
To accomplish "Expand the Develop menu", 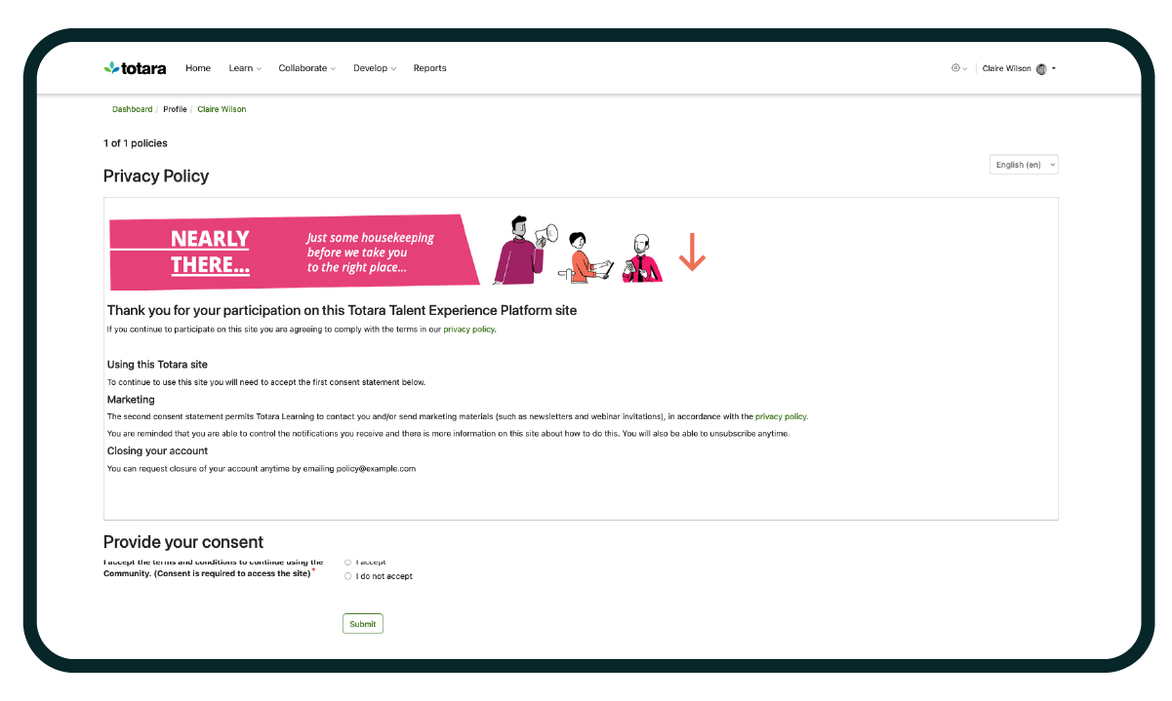I will pyautogui.click(x=375, y=68).
